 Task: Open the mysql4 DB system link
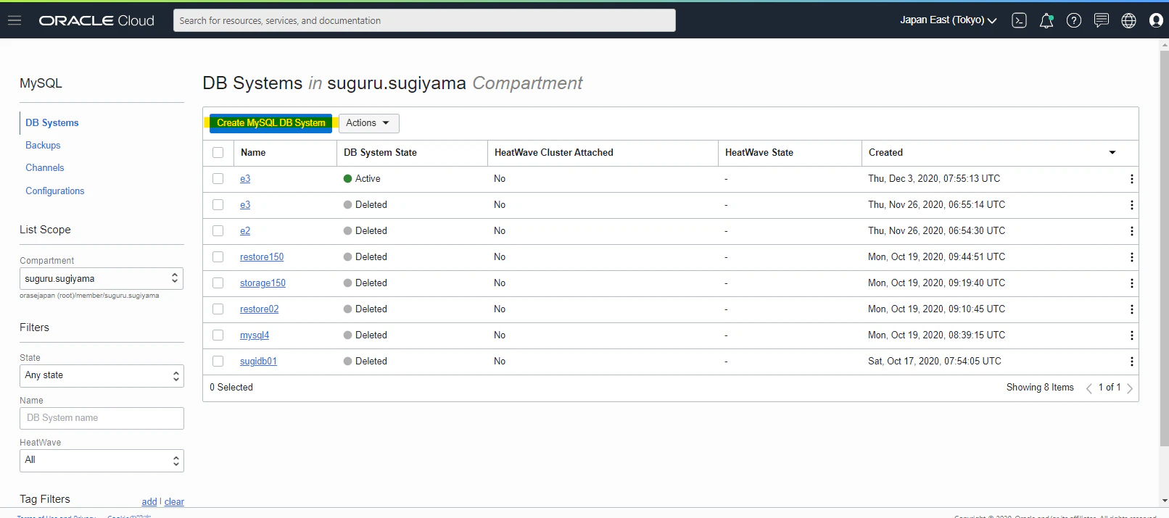pos(255,335)
